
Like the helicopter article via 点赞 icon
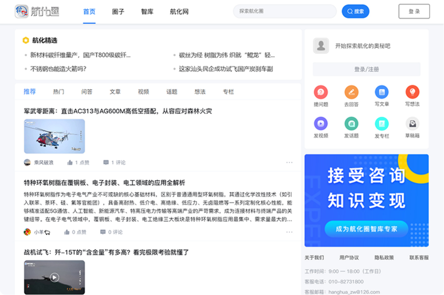click(70, 162)
